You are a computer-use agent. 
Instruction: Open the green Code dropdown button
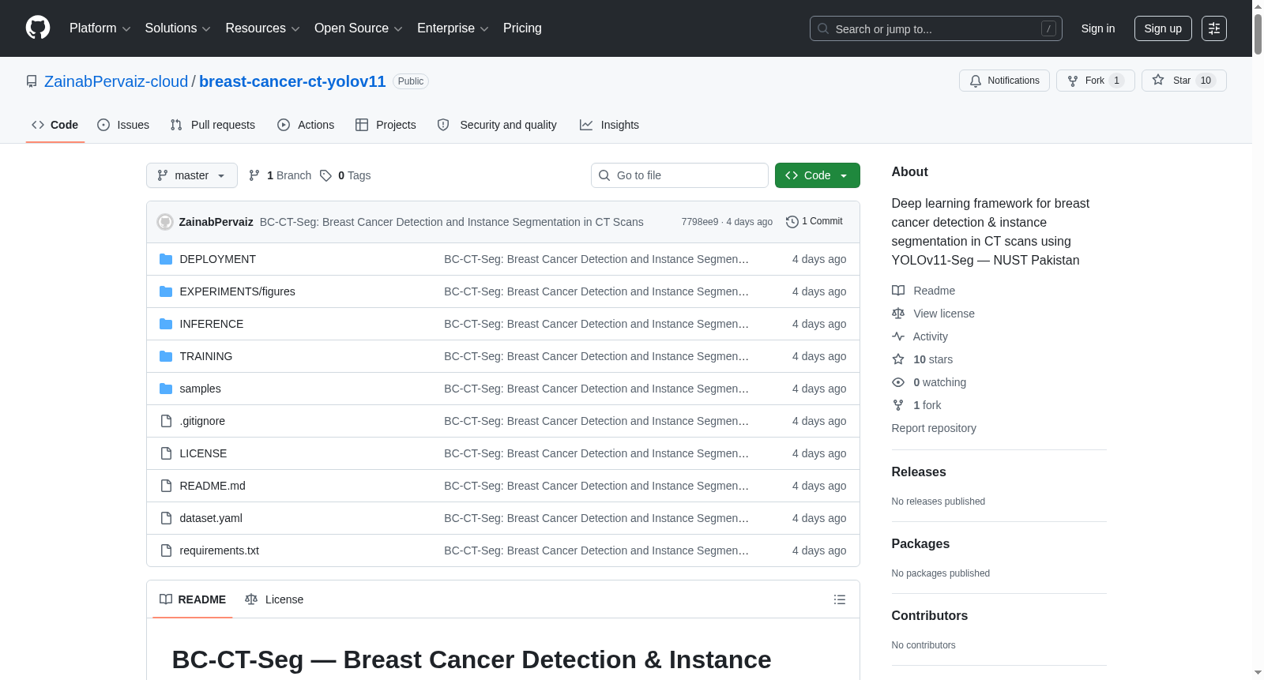tap(818, 175)
